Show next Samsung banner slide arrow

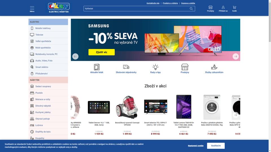point(235,56)
